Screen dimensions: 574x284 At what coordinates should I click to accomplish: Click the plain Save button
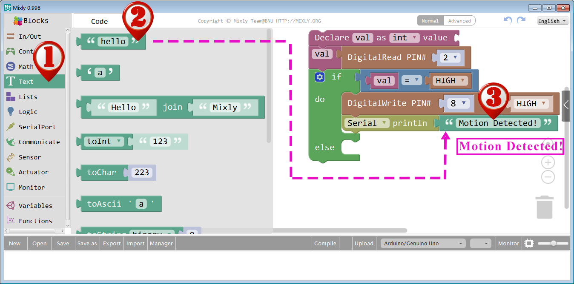click(63, 244)
